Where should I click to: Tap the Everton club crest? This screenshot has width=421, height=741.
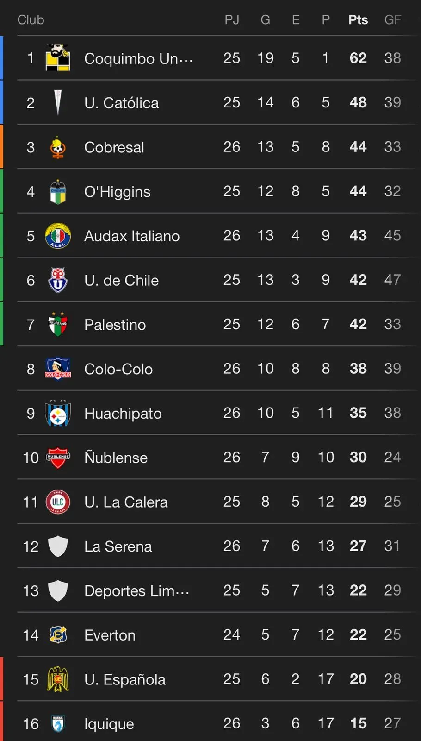58,635
